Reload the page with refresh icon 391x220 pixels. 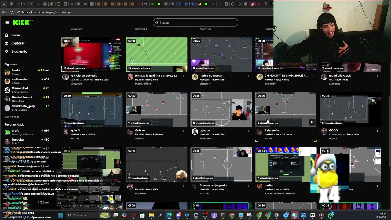11,12
